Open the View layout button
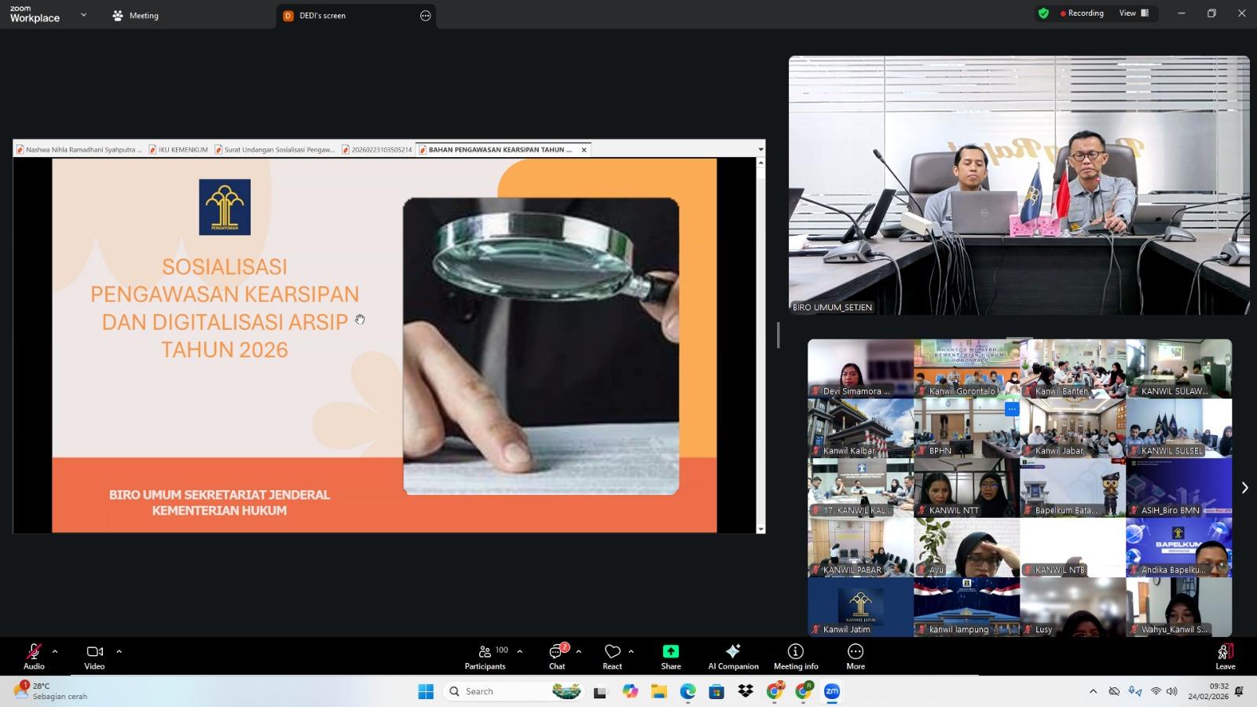 pyautogui.click(x=1134, y=13)
